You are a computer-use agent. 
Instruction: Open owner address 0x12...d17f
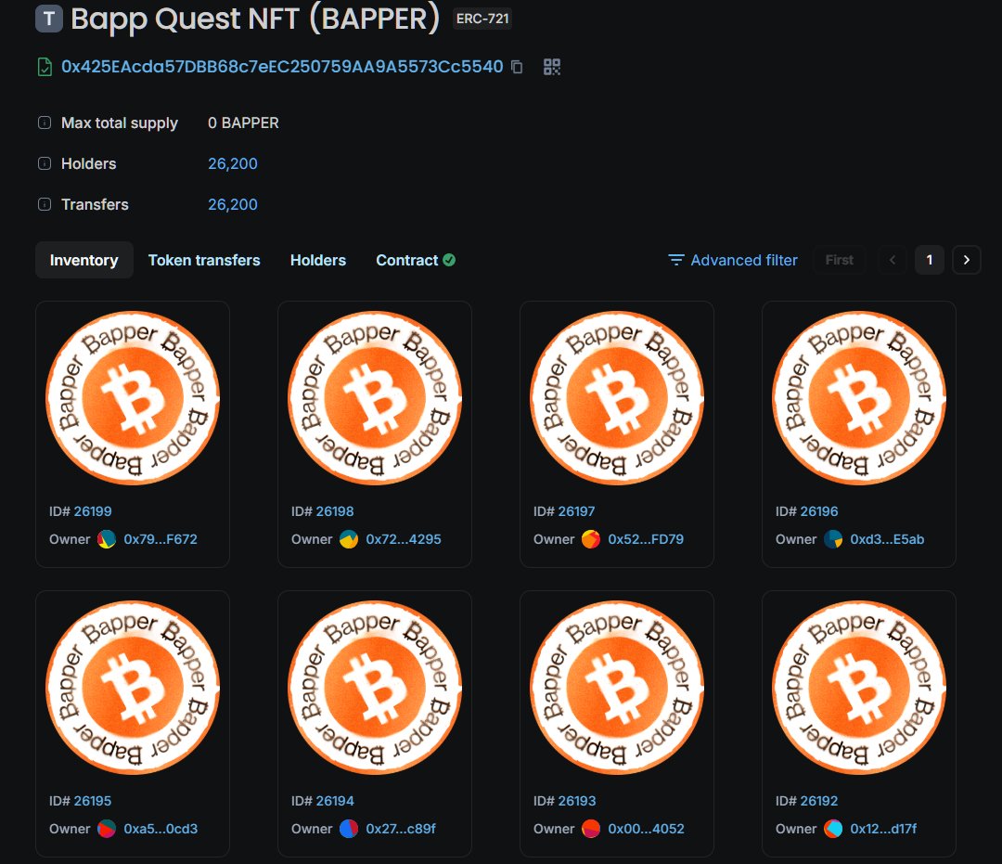coord(883,829)
